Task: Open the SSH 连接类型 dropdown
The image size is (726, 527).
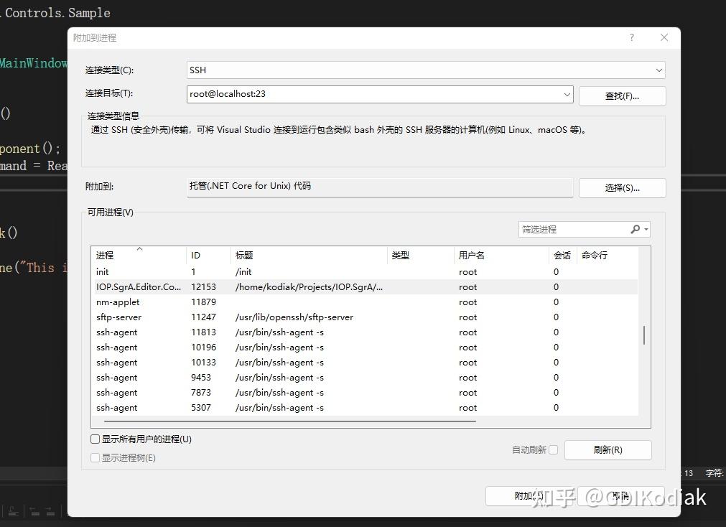Action: click(658, 70)
